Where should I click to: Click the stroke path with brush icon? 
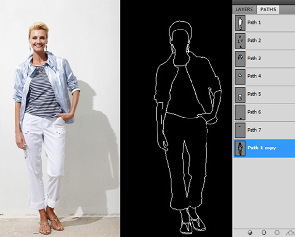[264, 232]
